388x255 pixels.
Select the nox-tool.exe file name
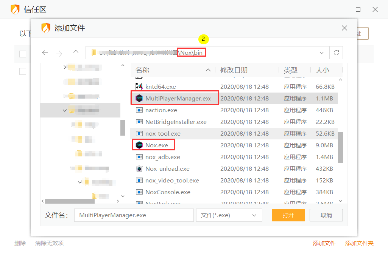(x=163, y=134)
